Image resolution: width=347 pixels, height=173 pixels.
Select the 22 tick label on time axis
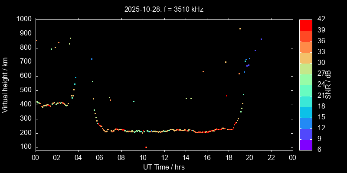click(272, 158)
